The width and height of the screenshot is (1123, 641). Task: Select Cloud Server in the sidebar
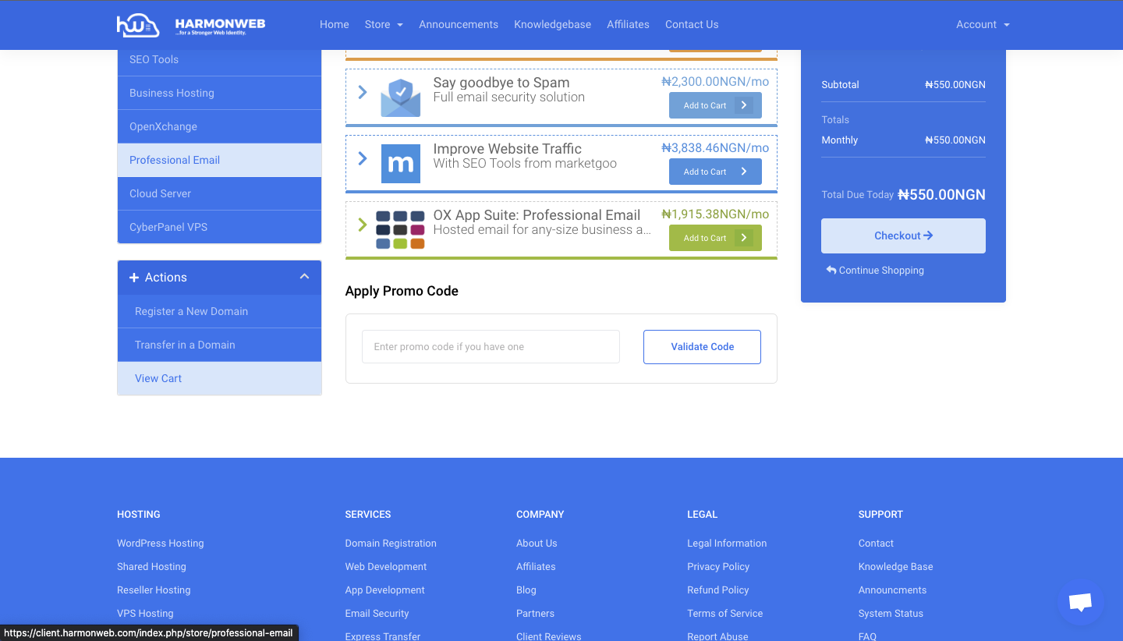click(160, 193)
